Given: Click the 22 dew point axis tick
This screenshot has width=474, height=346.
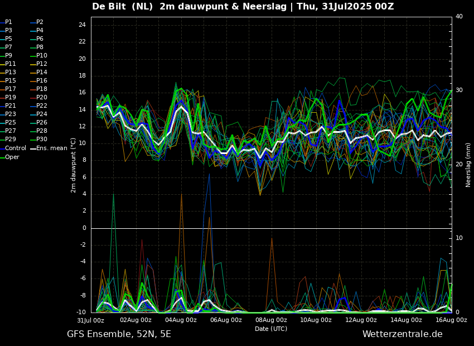Looking at the screenshot, I should 82,42.
